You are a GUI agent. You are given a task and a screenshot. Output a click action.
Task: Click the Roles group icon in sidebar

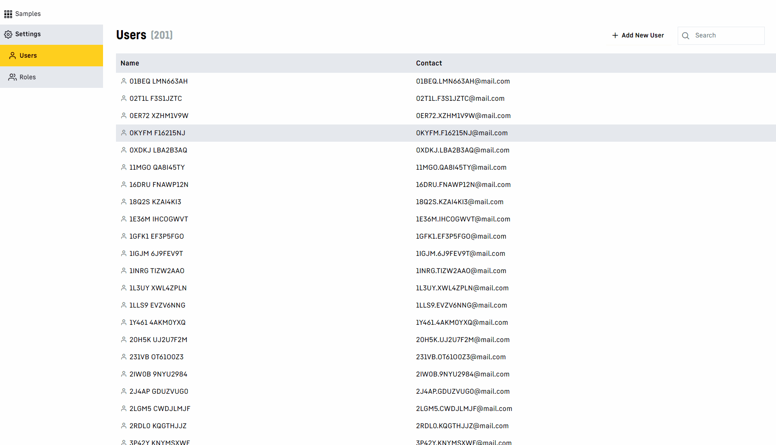pyautogui.click(x=13, y=77)
